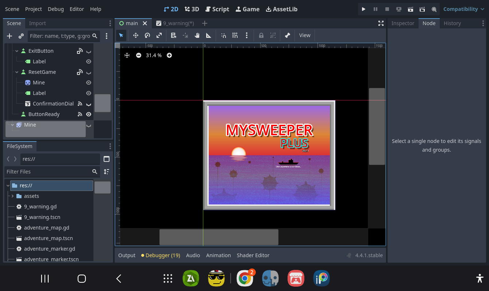The image size is (489, 291).
Task: Select the Ruler Mode tool
Action: [209, 35]
